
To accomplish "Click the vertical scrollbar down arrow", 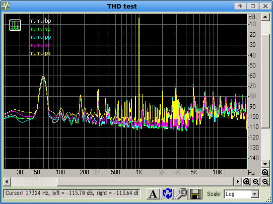I will click(x=265, y=164).
